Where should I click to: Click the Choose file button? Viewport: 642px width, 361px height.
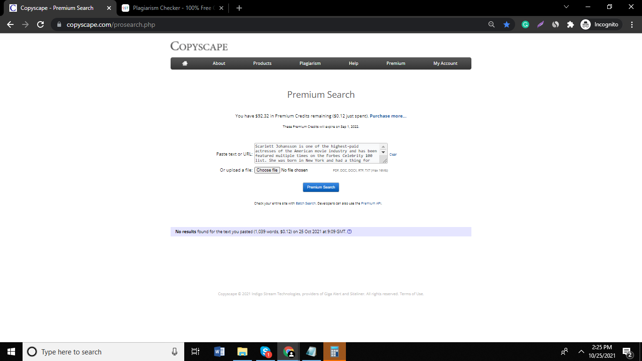(x=267, y=170)
